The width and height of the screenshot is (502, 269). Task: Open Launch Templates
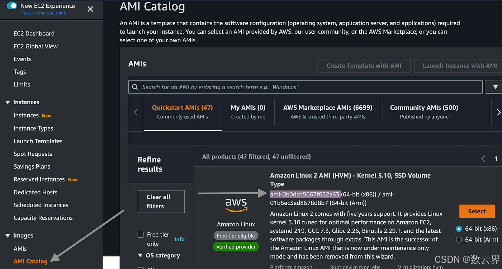[x=38, y=141]
